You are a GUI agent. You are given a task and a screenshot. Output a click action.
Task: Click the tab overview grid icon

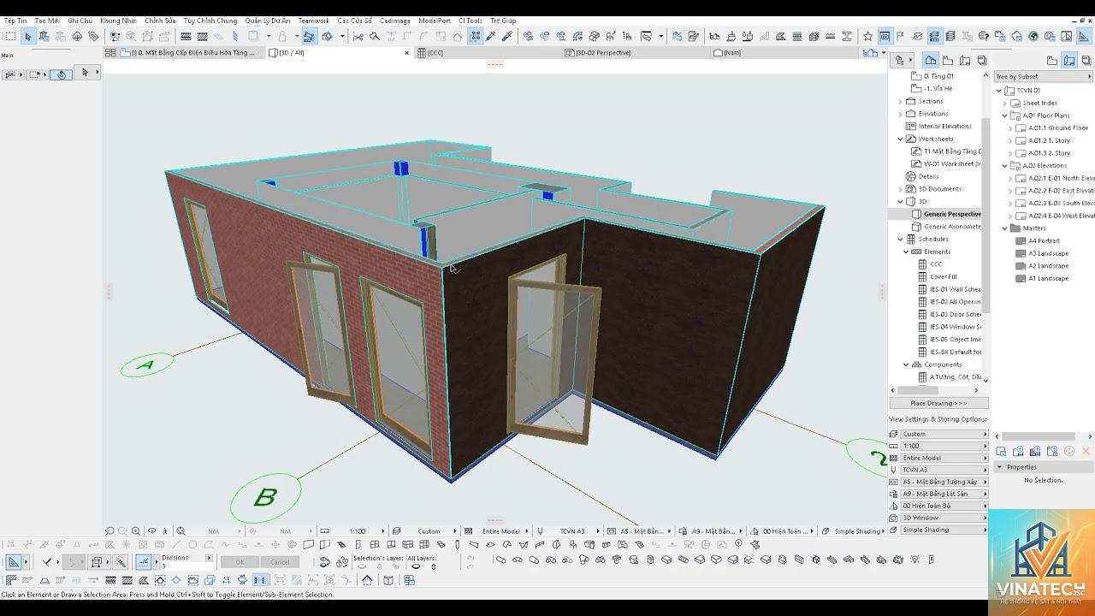(x=110, y=52)
